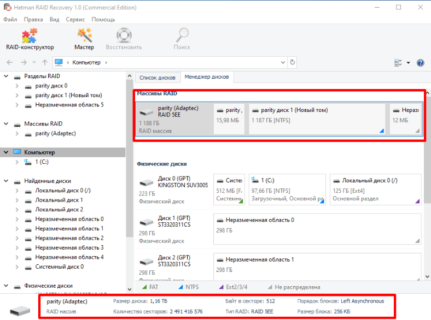This screenshot has height=320, width=431.
Task: Click the app icon in title bar
Action: pyautogui.click(x=7, y=7)
